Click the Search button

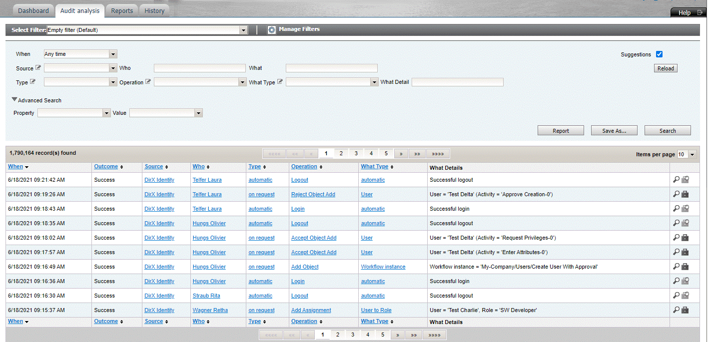[x=667, y=131]
